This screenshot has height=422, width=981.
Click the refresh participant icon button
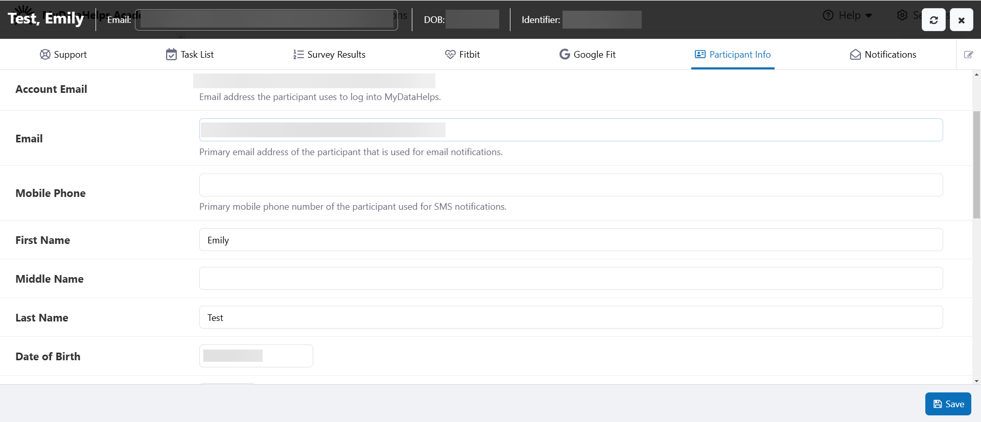coord(933,20)
